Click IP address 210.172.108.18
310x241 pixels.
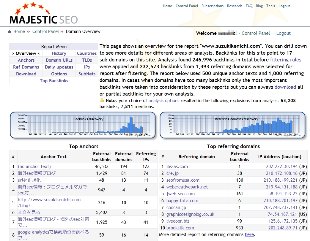point(281,173)
